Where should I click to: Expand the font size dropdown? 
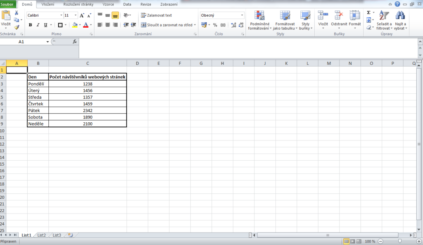(x=76, y=15)
